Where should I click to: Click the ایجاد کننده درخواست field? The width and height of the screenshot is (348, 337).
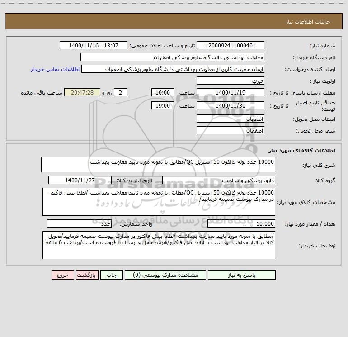click(173, 69)
